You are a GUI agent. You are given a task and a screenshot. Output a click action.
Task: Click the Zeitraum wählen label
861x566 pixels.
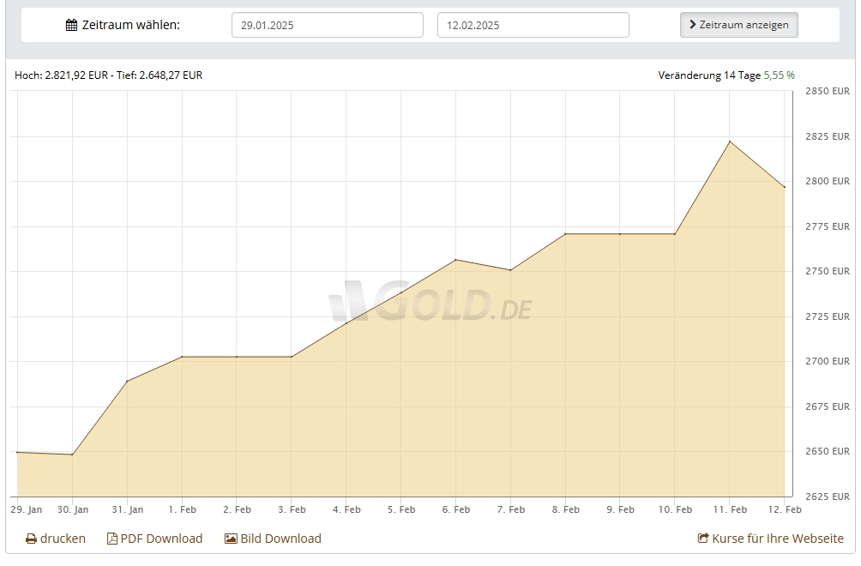[130, 25]
